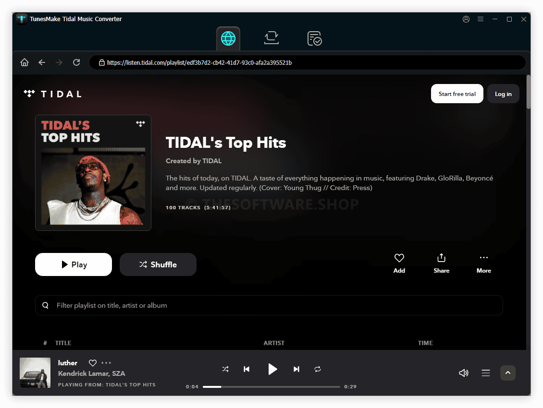
Task: Toggle shuffle in the player bar
Action: 225,369
